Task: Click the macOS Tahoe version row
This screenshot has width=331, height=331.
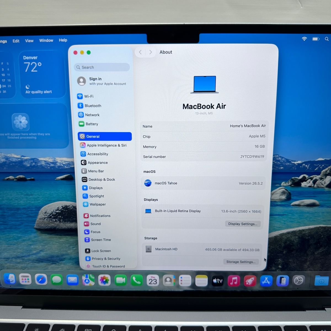Action: coord(203,183)
